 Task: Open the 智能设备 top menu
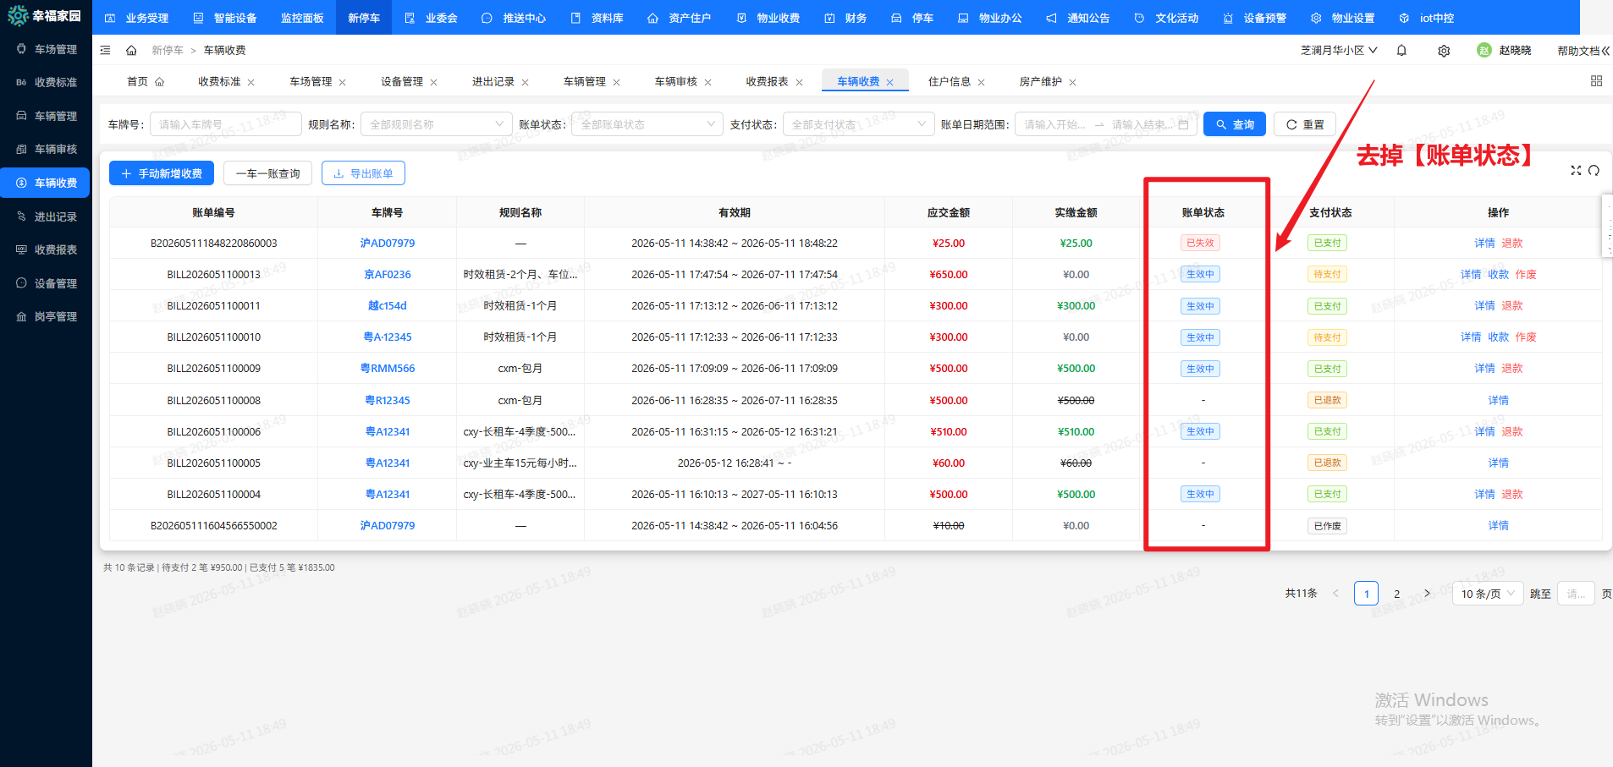(226, 18)
